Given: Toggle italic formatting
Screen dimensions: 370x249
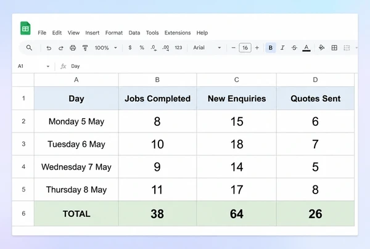Looking at the screenshot, I should click(x=282, y=48).
